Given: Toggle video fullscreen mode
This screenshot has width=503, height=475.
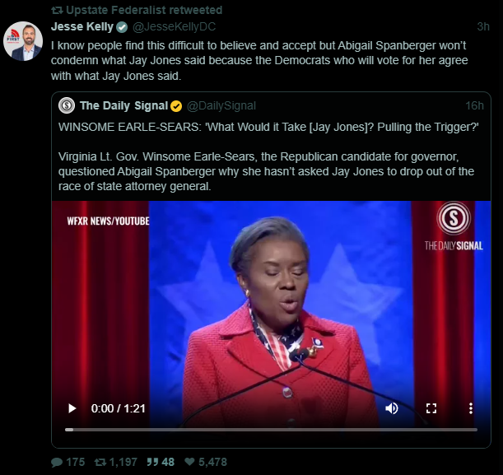Looking at the screenshot, I should 431,408.
